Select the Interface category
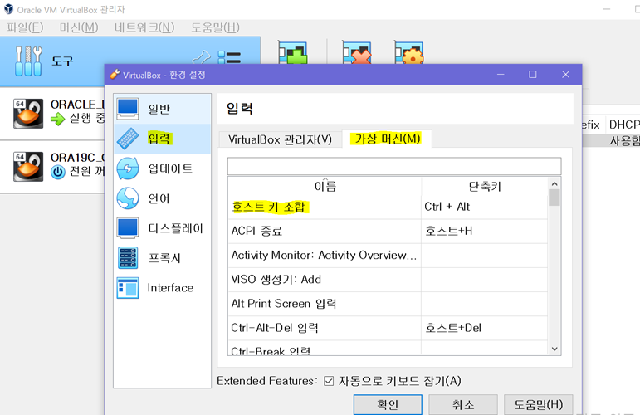Image resolution: width=640 pixels, height=415 pixels. pos(162,288)
